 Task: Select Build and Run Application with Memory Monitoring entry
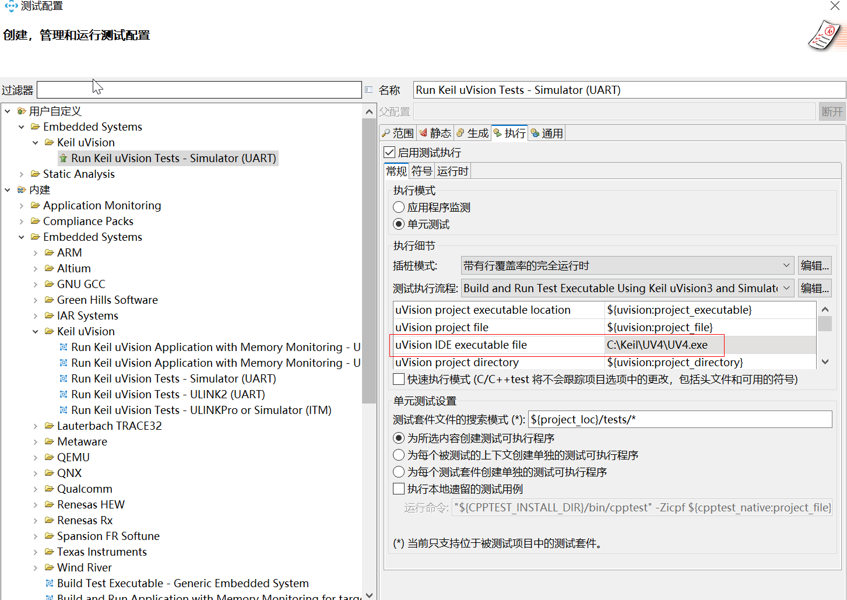(210, 596)
